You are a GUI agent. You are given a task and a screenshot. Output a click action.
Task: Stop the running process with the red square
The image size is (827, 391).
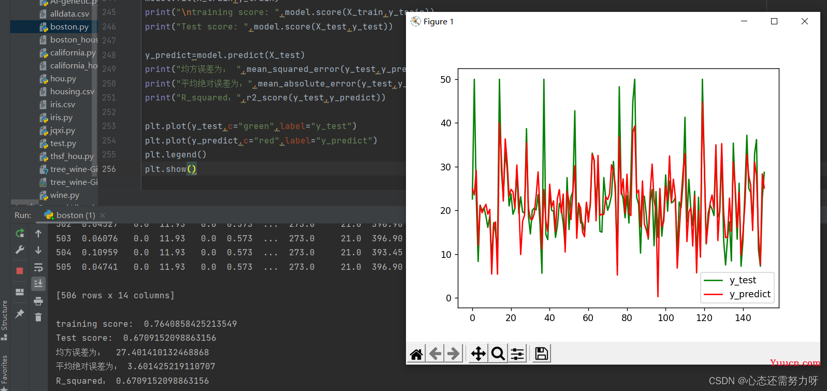click(x=20, y=270)
